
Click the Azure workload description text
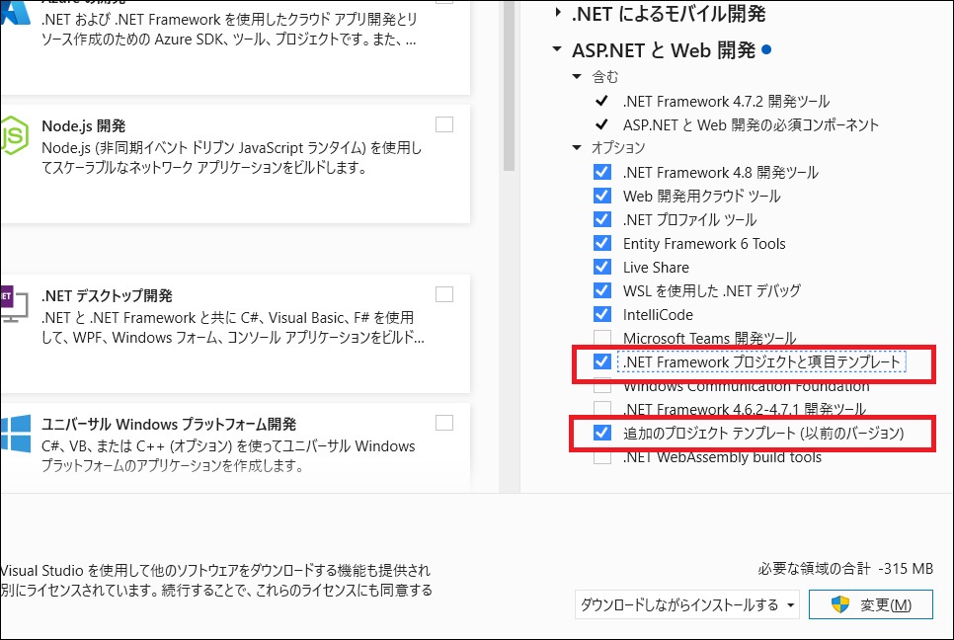pyautogui.click(x=229, y=30)
